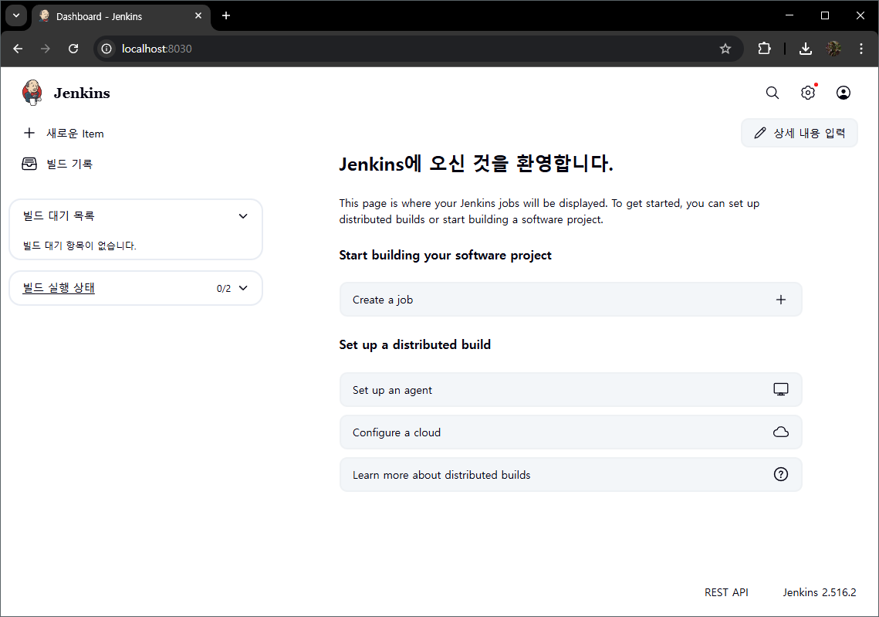Click the plus icon next to 새로운 Item
This screenshot has height=617, width=879.
(29, 133)
